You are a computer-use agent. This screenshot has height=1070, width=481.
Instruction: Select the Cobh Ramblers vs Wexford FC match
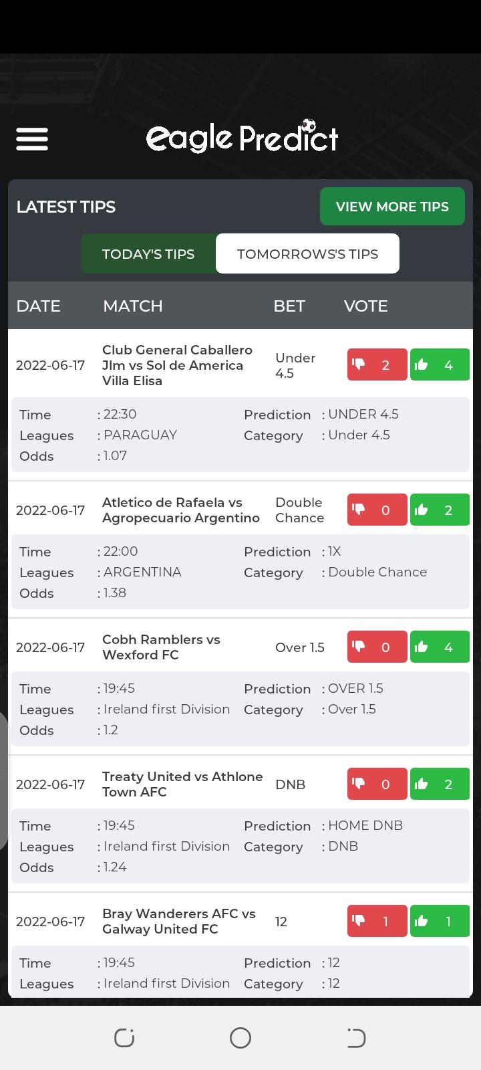pos(161,647)
